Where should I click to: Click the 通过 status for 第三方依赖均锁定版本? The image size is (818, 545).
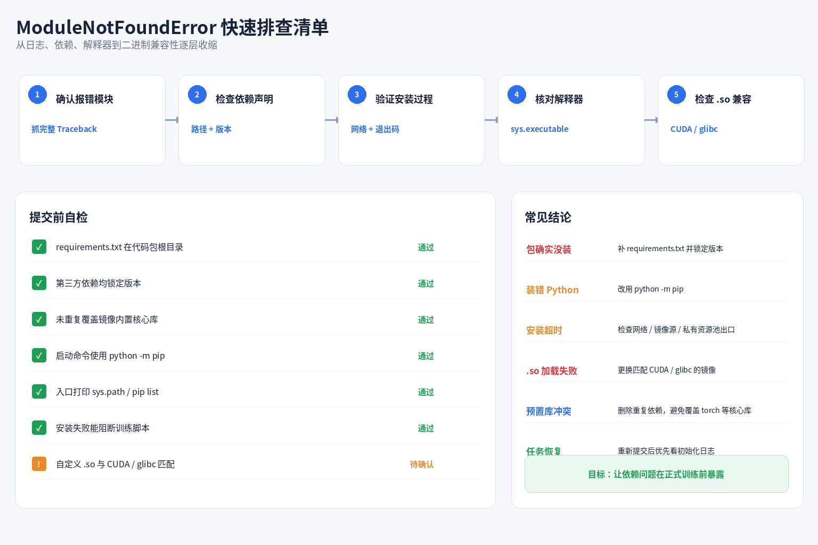[x=426, y=283]
